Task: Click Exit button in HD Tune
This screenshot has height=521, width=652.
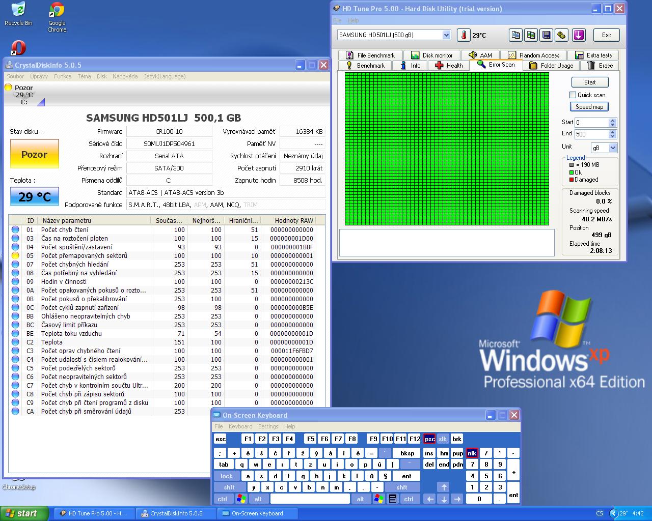Action: coord(606,35)
